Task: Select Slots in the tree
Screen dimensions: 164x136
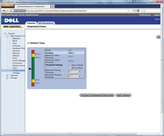Action: 15,68
